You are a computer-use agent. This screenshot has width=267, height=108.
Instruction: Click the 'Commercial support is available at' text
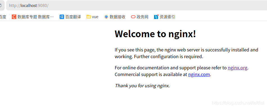151,74
